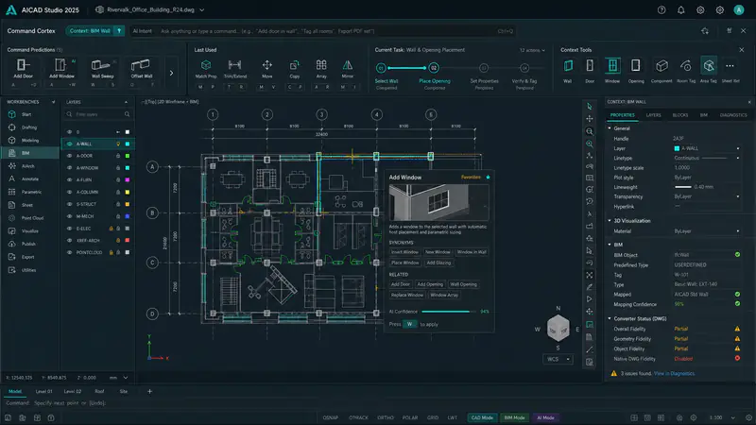Click the A-DOOR green color swatch
Viewport: 756px width, 425px height.
(128, 156)
